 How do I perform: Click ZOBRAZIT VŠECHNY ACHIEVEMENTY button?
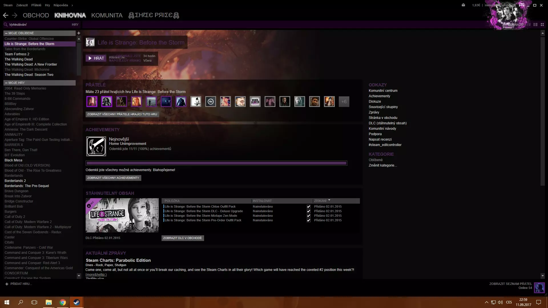click(113, 178)
